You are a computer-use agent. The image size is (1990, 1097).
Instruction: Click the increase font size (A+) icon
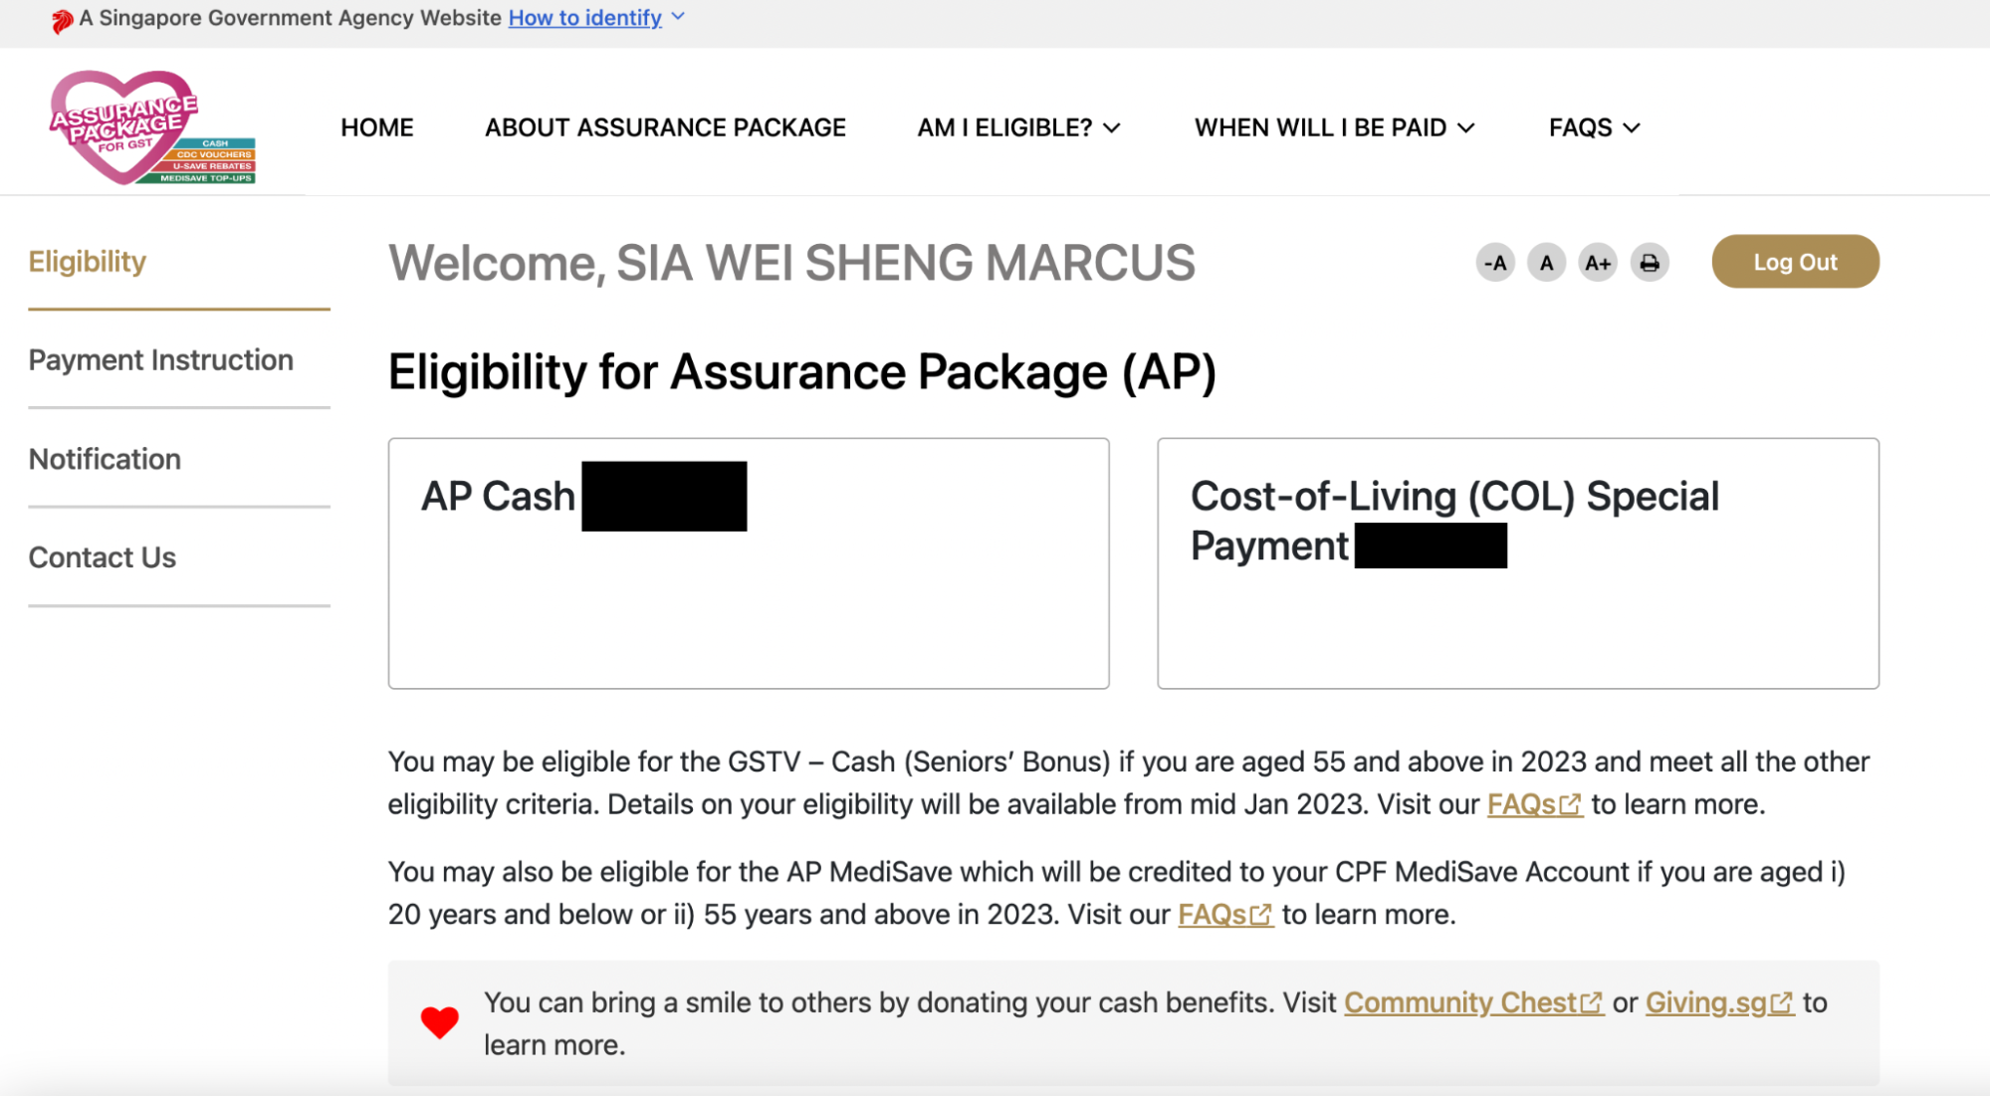(x=1598, y=263)
